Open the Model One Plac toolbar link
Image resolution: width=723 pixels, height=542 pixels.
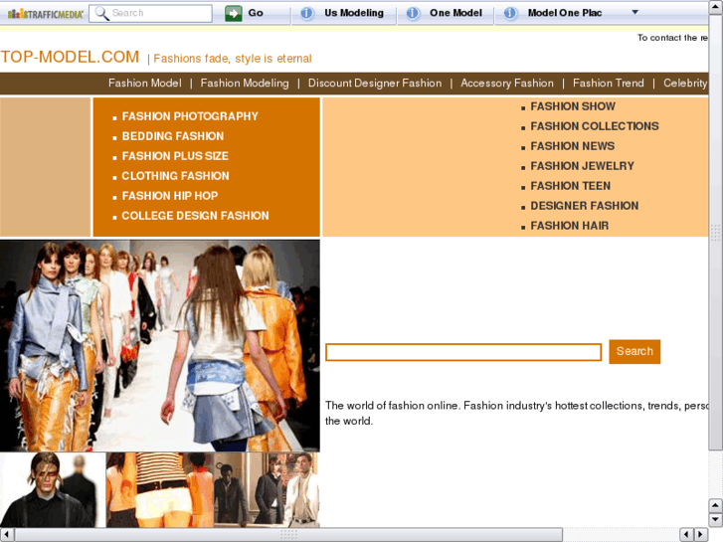565,13
